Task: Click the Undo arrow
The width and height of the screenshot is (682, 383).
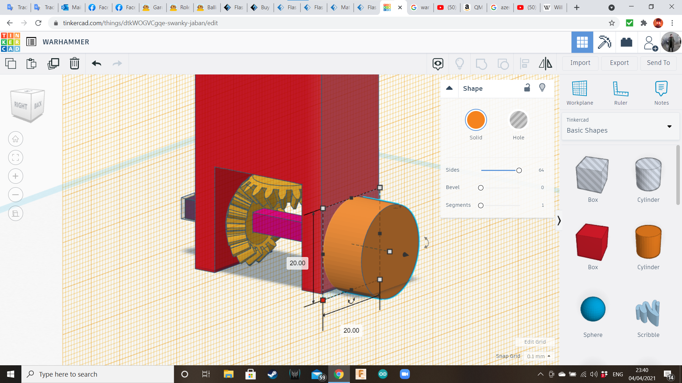Action: pos(96,63)
